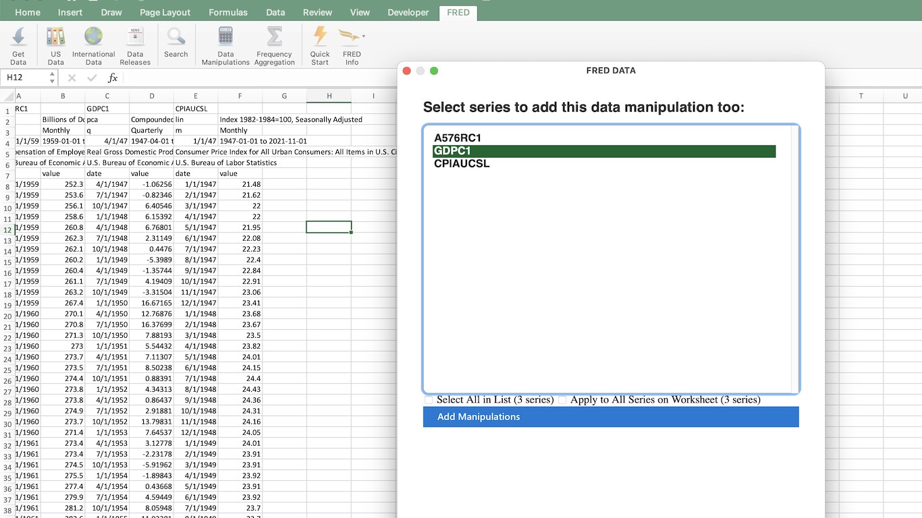Open International Data globe icon

point(93,37)
